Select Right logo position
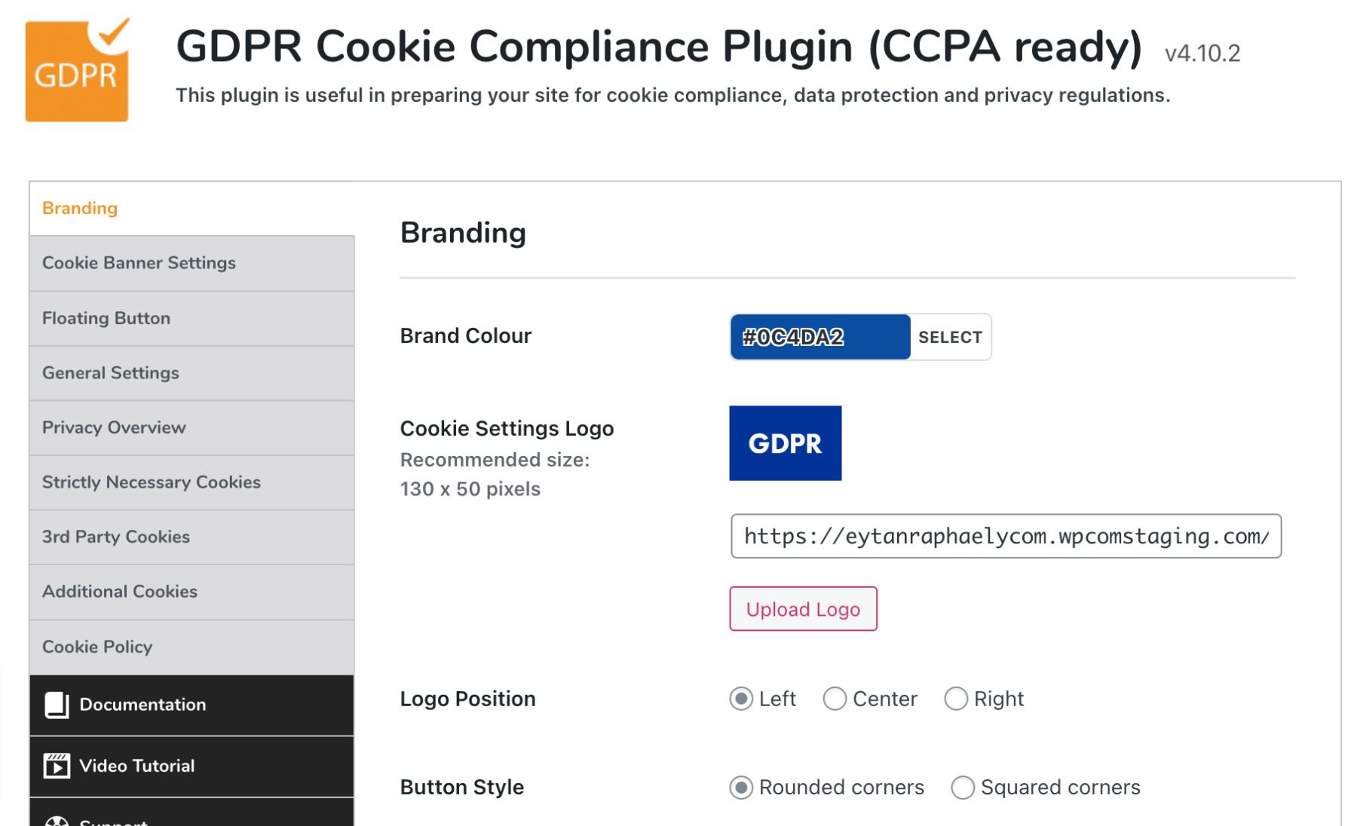 click(x=955, y=699)
